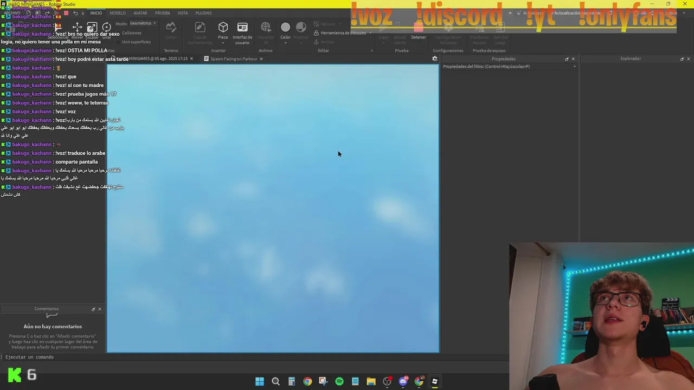Select the Escalar tool
This screenshot has width=694, height=390.
(92, 31)
